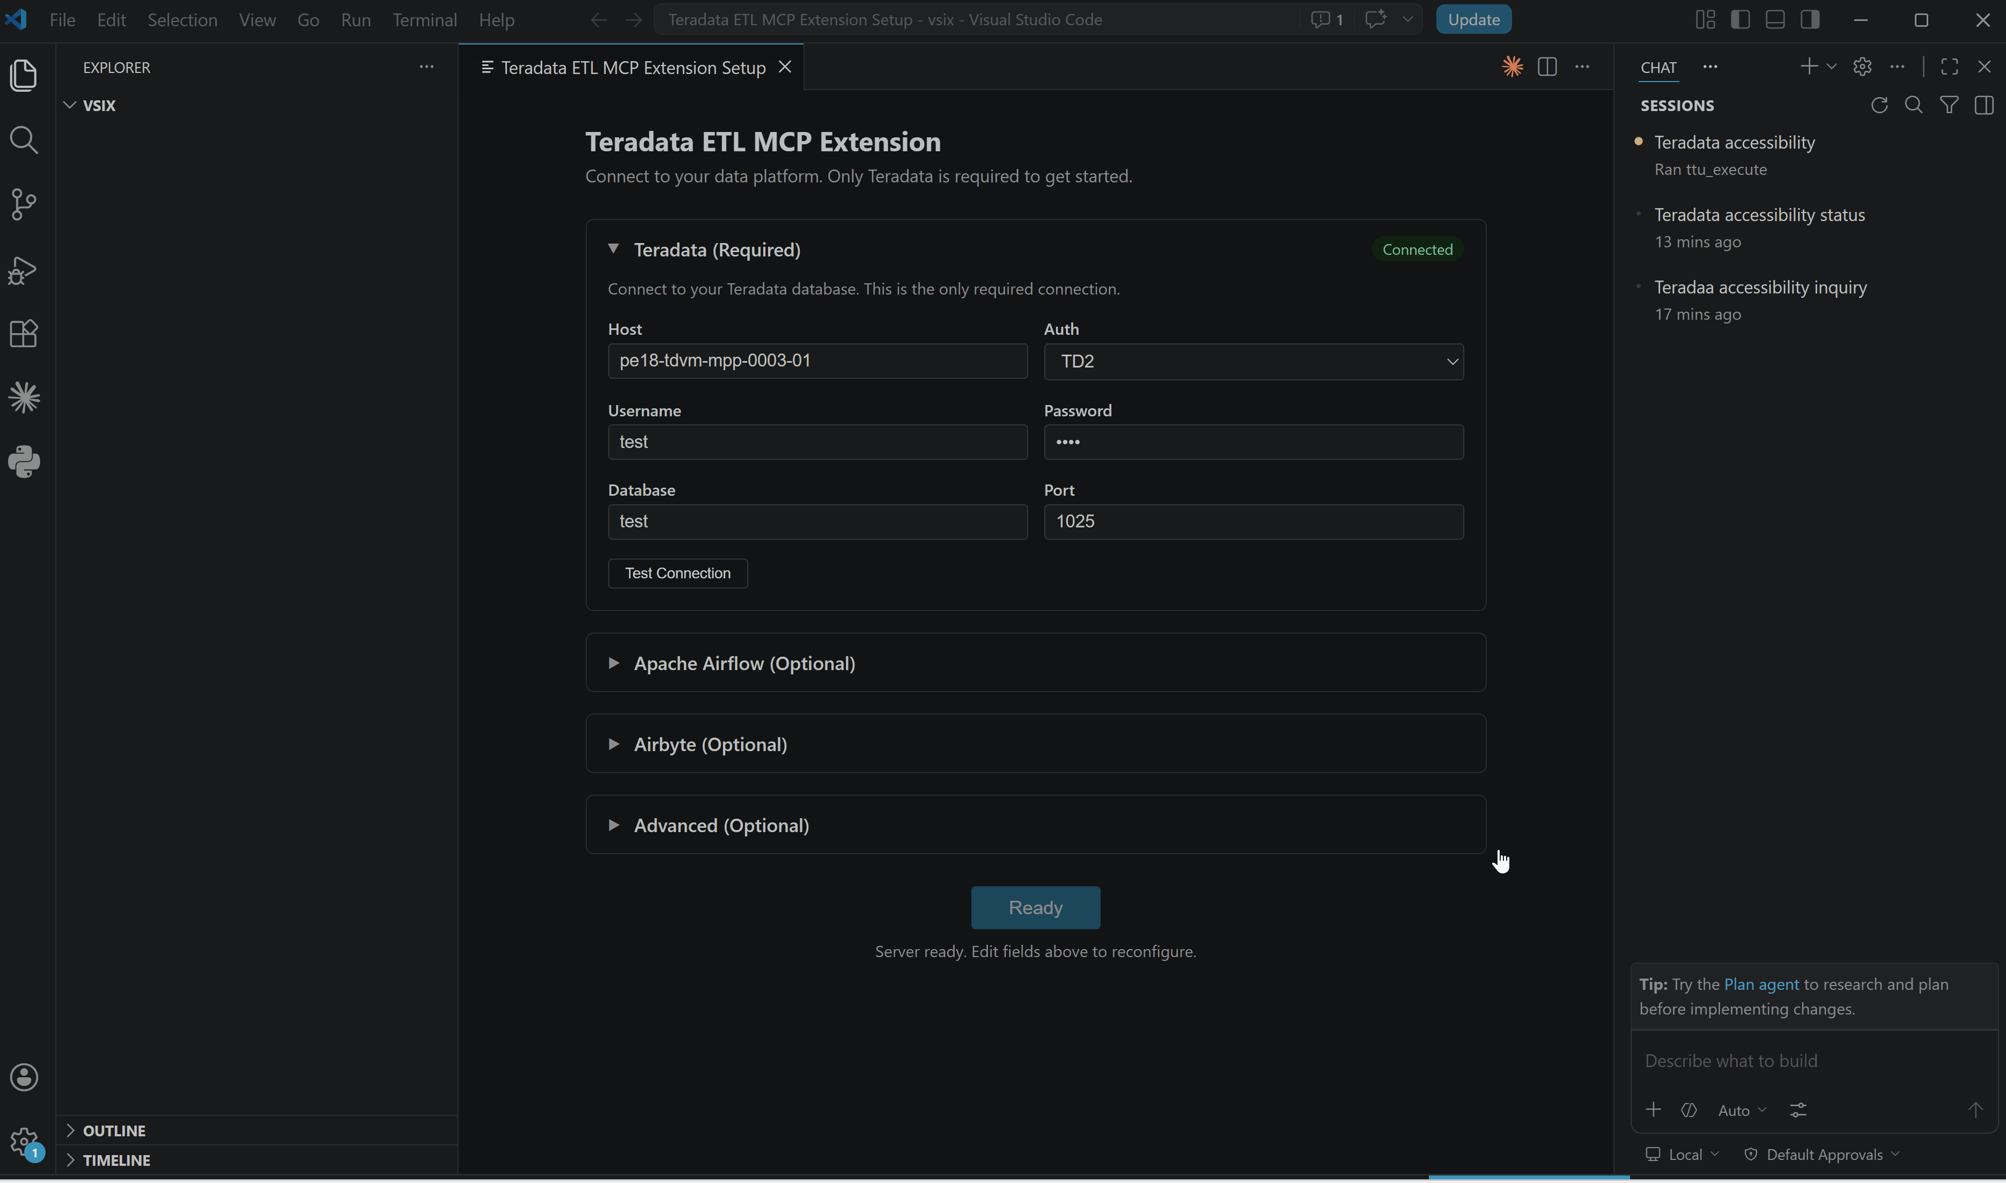The height and width of the screenshot is (1183, 2006).
Task: Expand Advanced (Optional) section
Action: click(613, 825)
